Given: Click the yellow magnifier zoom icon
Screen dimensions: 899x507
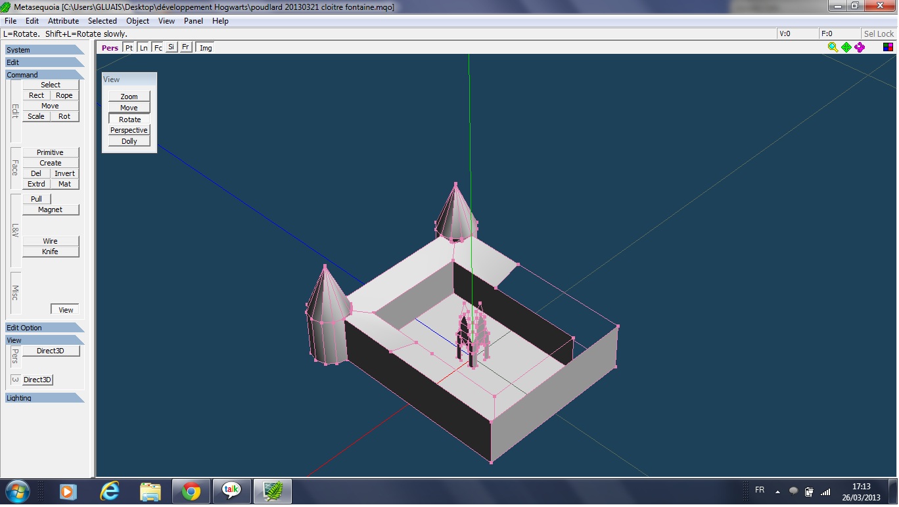Looking at the screenshot, I should (x=833, y=47).
